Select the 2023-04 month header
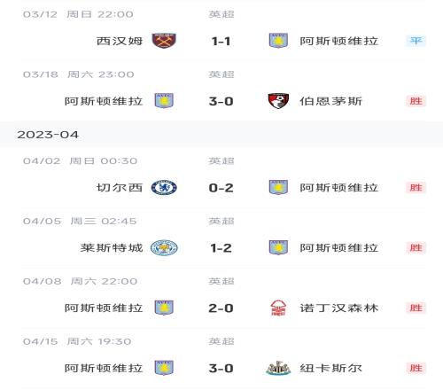 pos(48,135)
